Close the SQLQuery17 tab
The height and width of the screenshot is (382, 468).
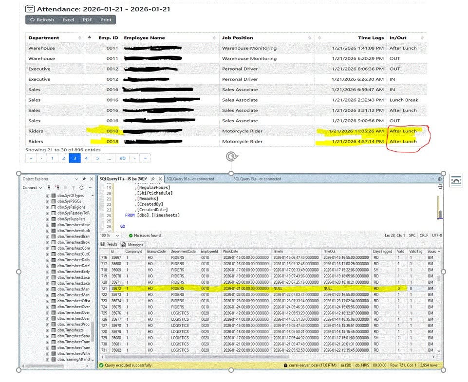(160, 179)
